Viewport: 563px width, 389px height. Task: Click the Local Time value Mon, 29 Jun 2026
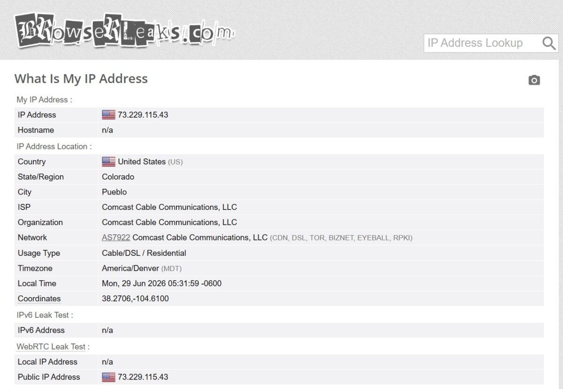pos(162,284)
